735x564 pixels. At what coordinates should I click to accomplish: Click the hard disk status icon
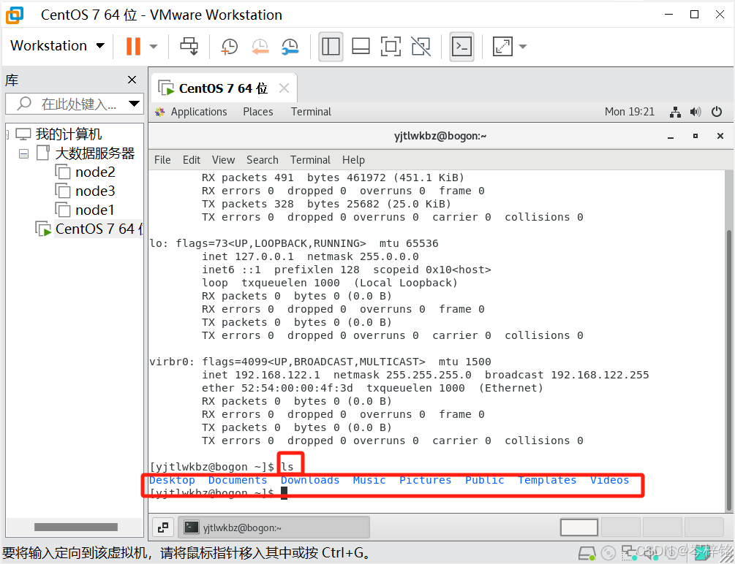(x=587, y=554)
